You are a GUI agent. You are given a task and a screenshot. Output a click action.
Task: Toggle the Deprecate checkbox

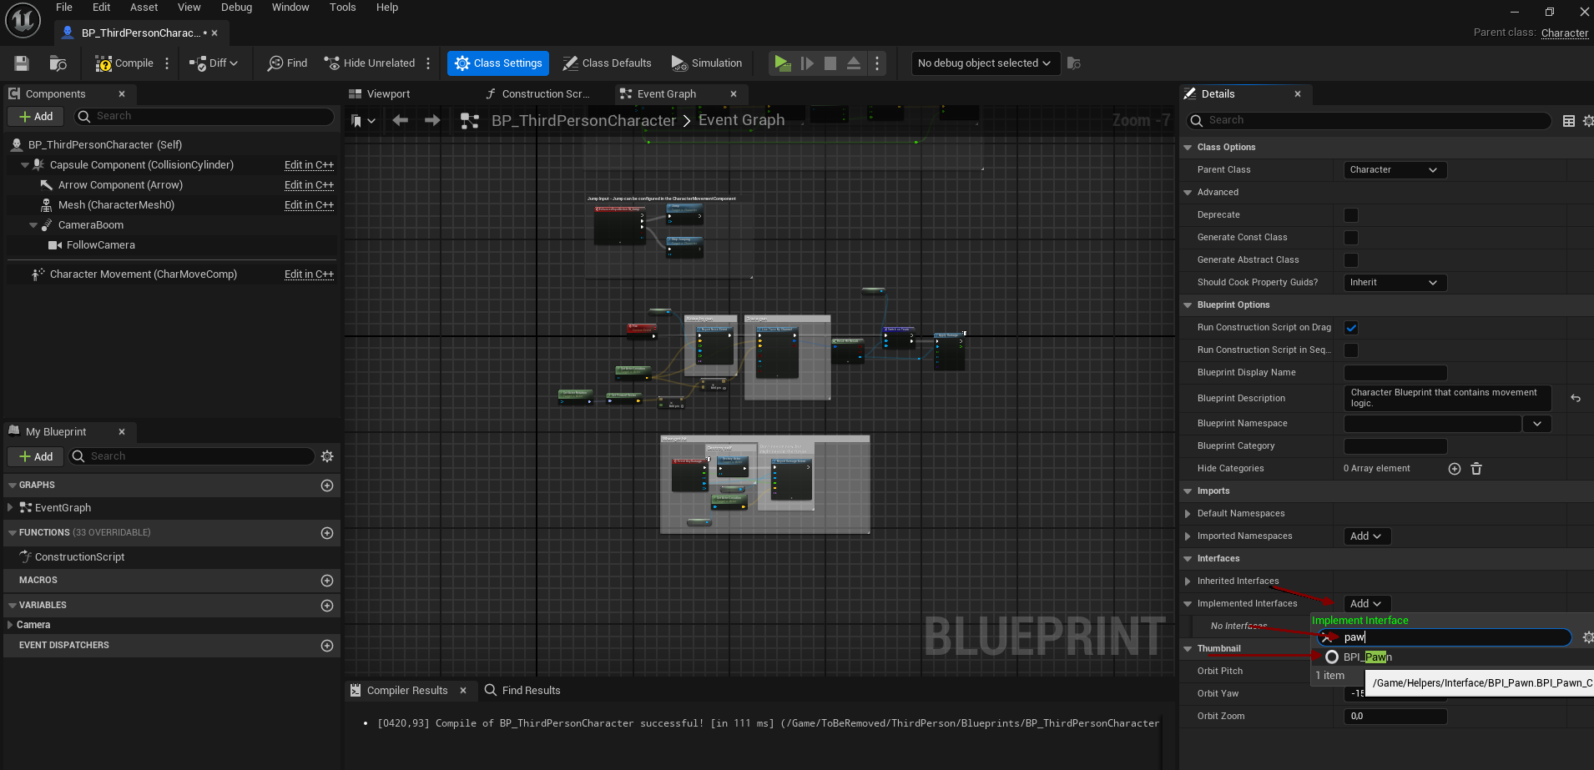1350,215
